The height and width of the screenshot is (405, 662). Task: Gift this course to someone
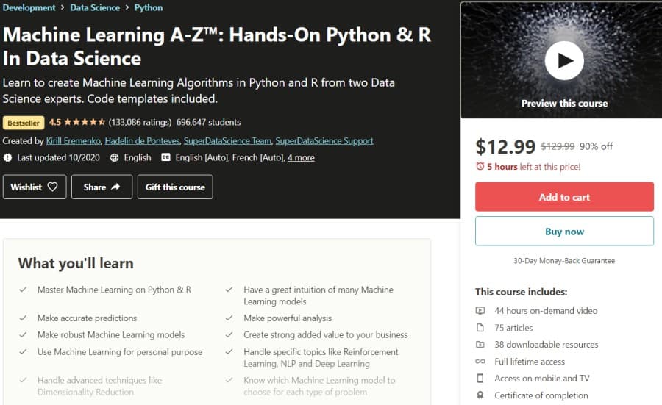tap(175, 187)
